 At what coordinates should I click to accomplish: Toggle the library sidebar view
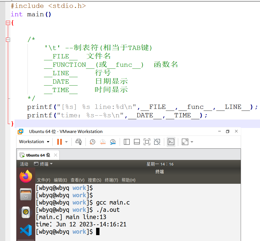point(127,142)
